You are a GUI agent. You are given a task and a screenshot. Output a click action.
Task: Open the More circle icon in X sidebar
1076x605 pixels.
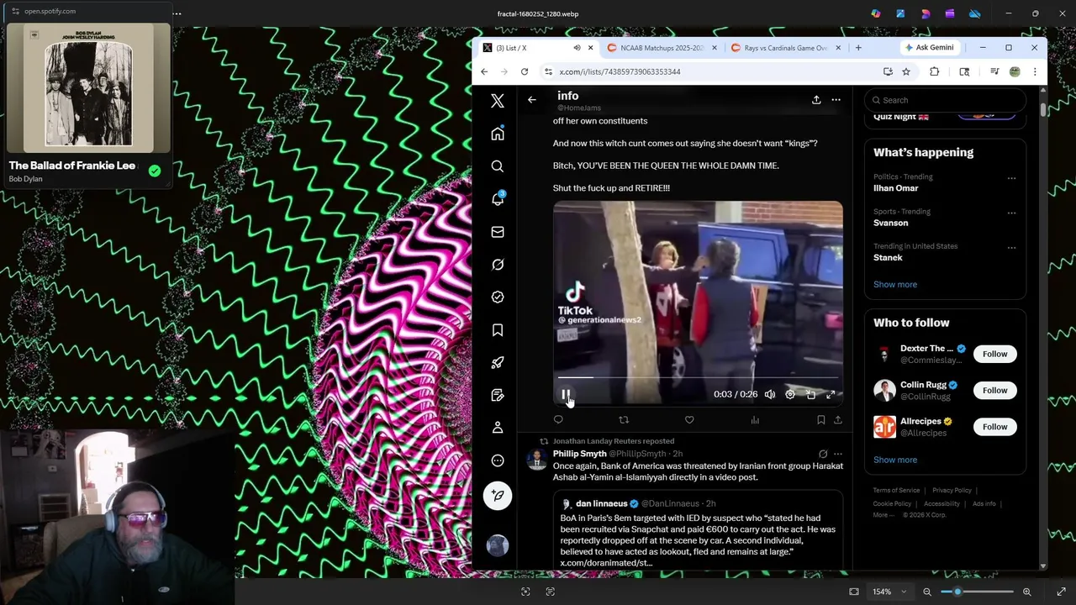(498, 460)
